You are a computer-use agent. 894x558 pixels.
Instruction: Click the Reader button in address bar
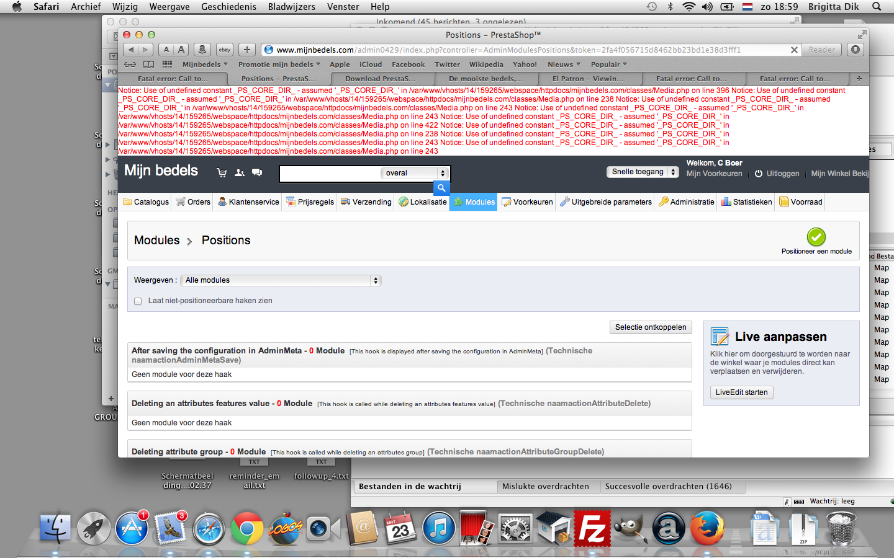pos(821,50)
